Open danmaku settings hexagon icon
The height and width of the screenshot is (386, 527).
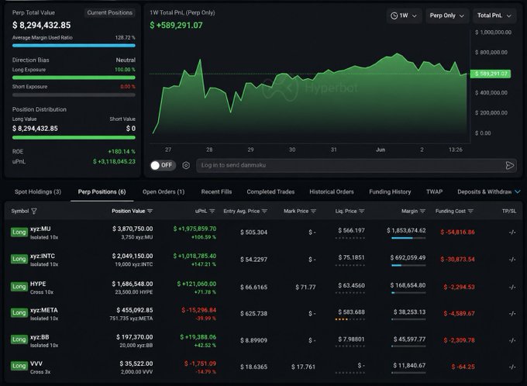tap(186, 165)
